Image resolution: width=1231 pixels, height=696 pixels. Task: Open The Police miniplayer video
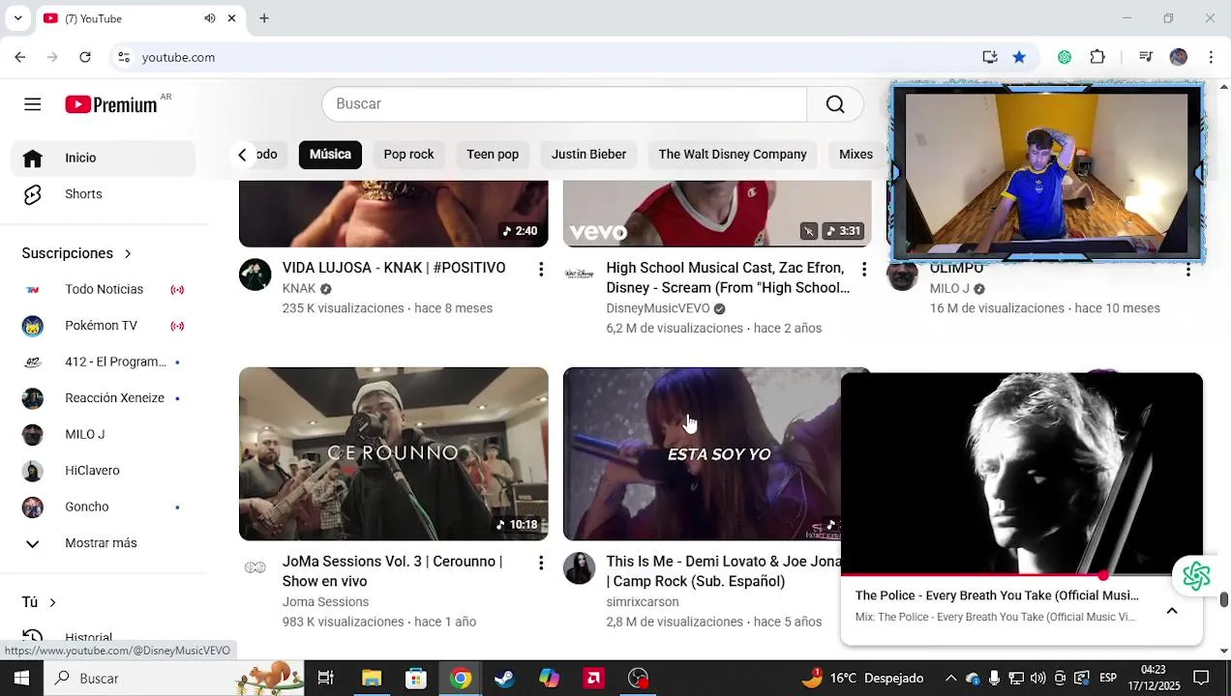coord(1022,473)
